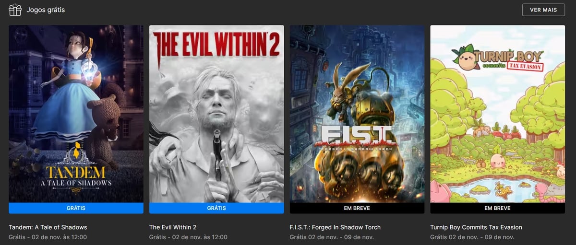Click the Turnip Boy logo on the cover art
The height and width of the screenshot is (245, 576).
(498, 58)
